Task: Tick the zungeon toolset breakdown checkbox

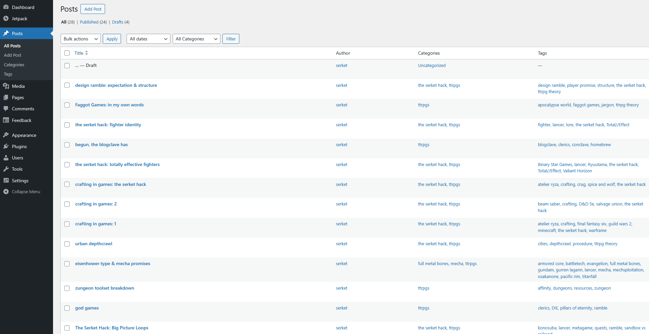Action: [67, 288]
